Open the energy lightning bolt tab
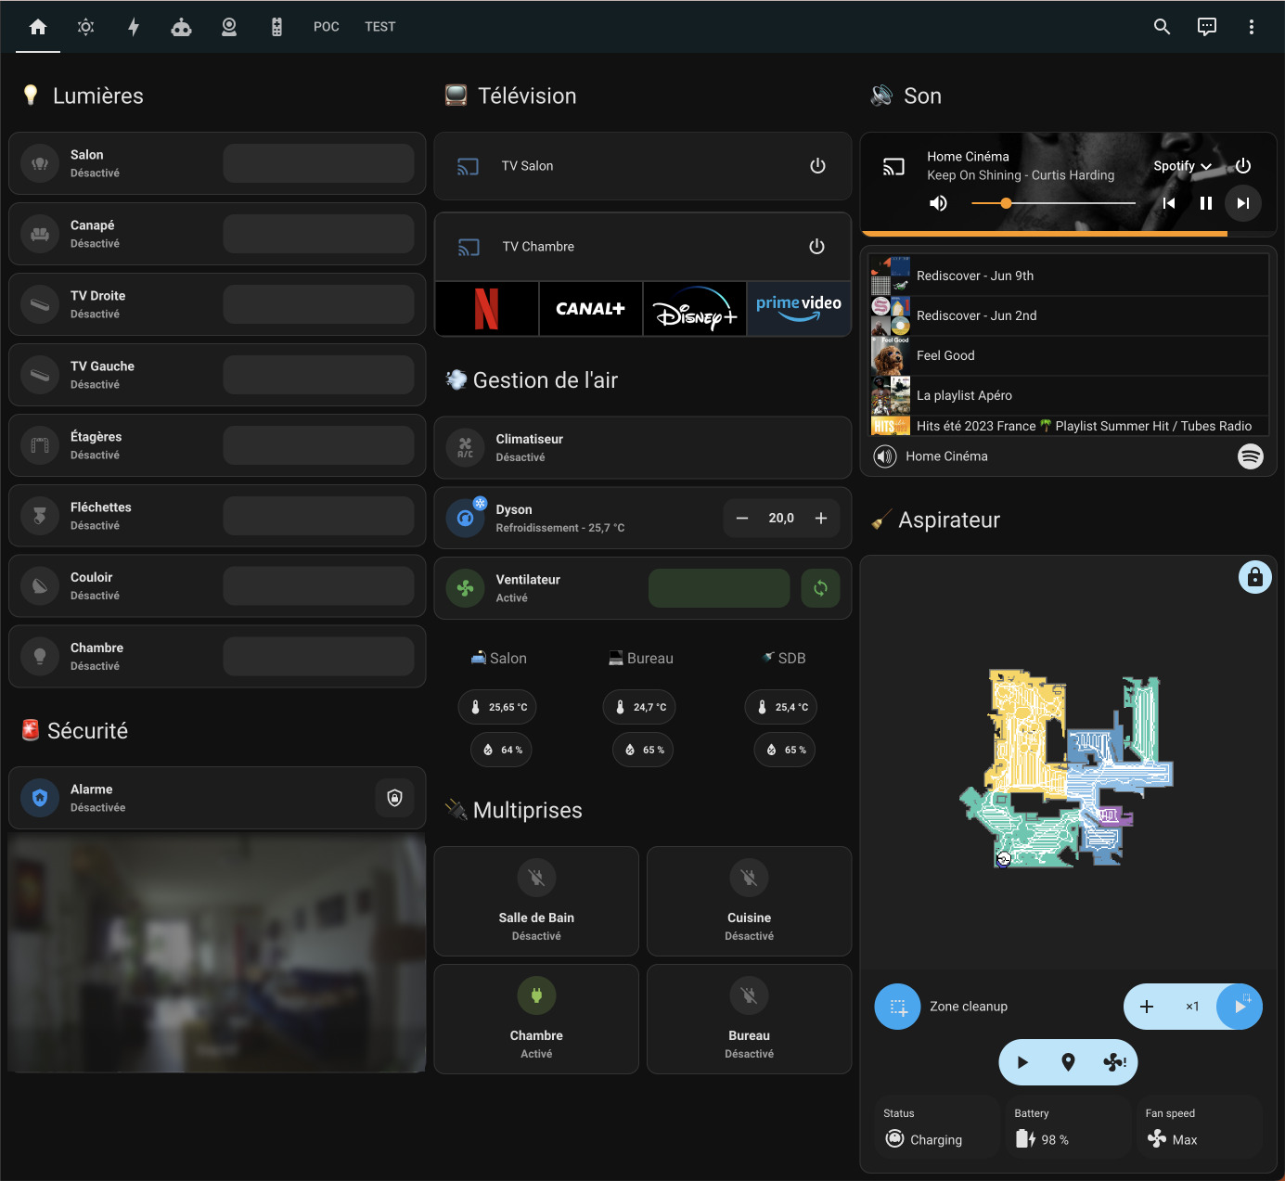1285x1181 pixels. pyautogui.click(x=134, y=27)
